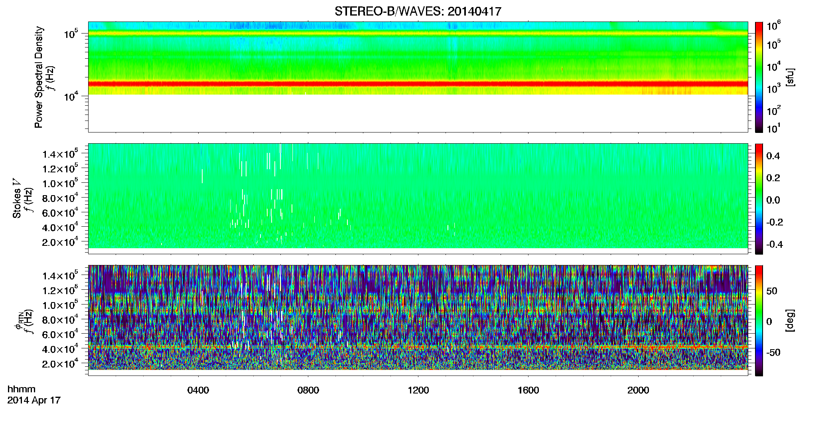Click the blank white area of the top panel
Image resolution: width=836 pixels, height=431 pixels.
pos(418,113)
